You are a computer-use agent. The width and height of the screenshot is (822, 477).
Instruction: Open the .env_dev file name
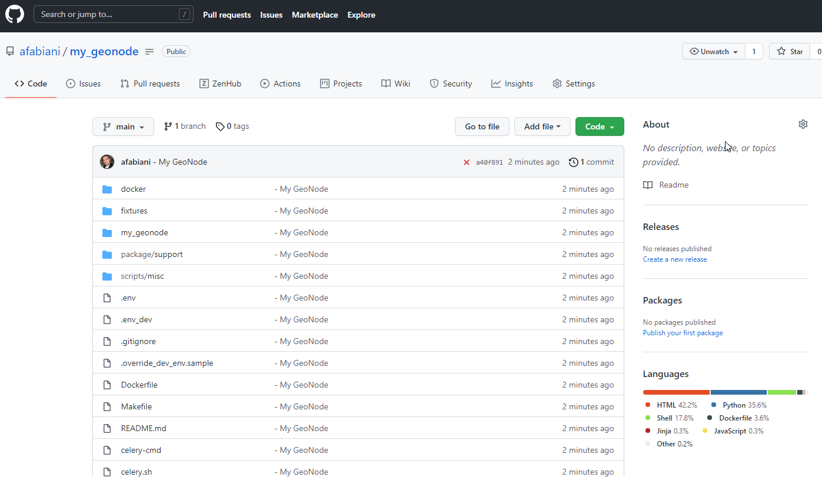coord(137,319)
